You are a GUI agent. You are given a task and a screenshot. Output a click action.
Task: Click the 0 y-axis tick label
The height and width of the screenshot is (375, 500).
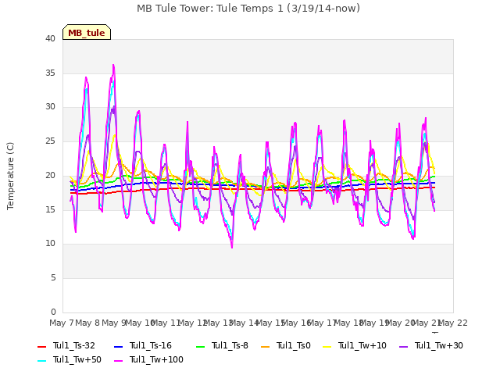tap(53, 312)
